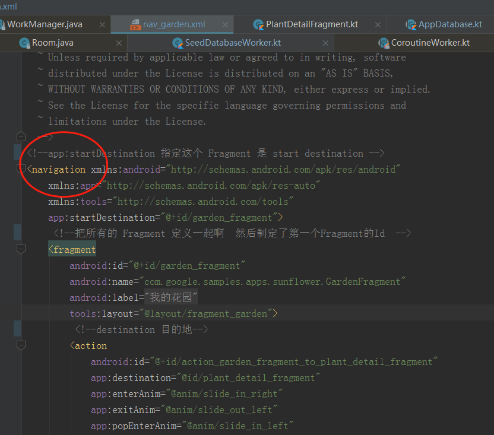Click the gutter change marker beside app:startDestination comment
The width and height of the screenshot is (494, 435).
pos(17,153)
